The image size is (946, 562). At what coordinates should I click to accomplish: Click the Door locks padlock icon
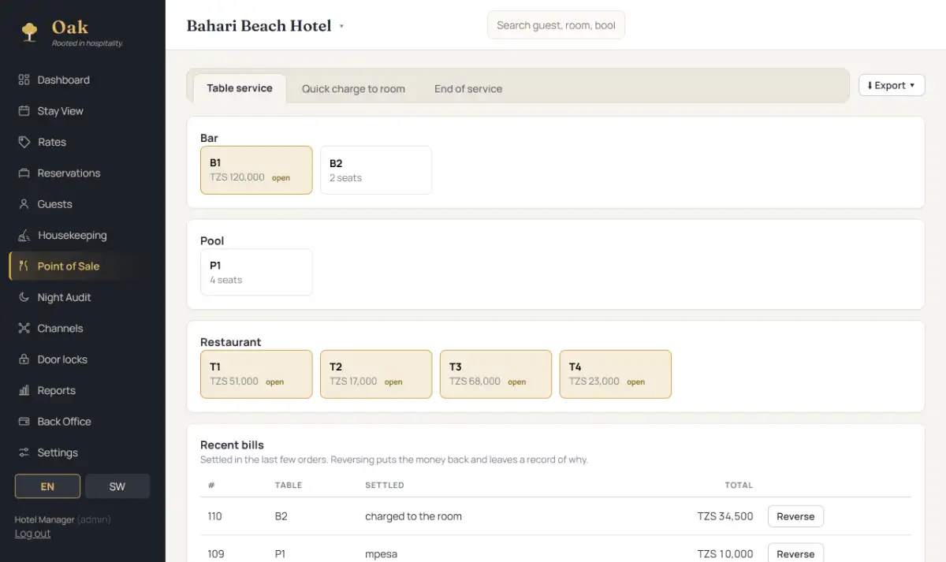24,359
